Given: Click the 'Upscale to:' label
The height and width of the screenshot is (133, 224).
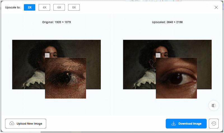Looking at the screenshot, I should click(x=13, y=8).
